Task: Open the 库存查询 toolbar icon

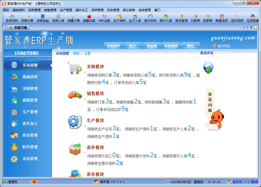Action: (x=181, y=18)
